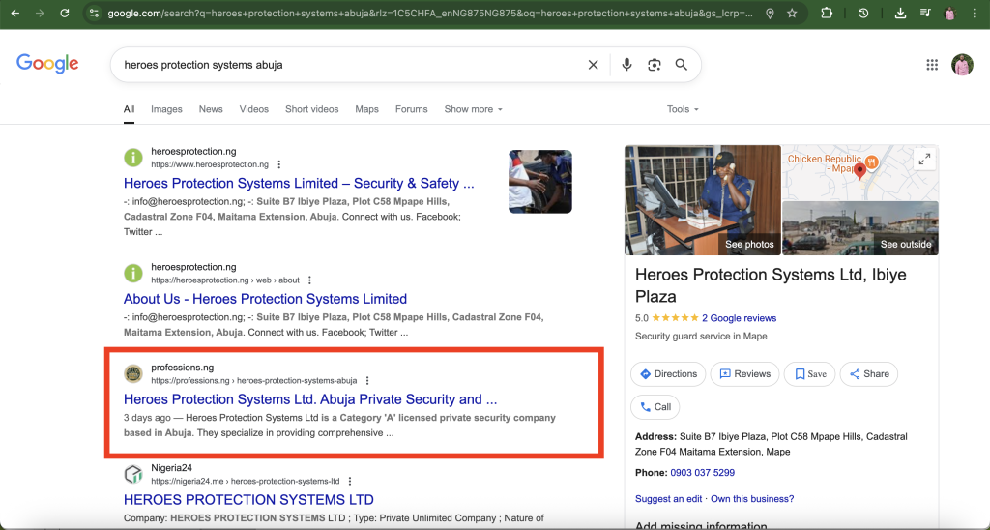Image resolution: width=990 pixels, height=530 pixels.
Task: Click the address bar URL
Action: coord(429,14)
